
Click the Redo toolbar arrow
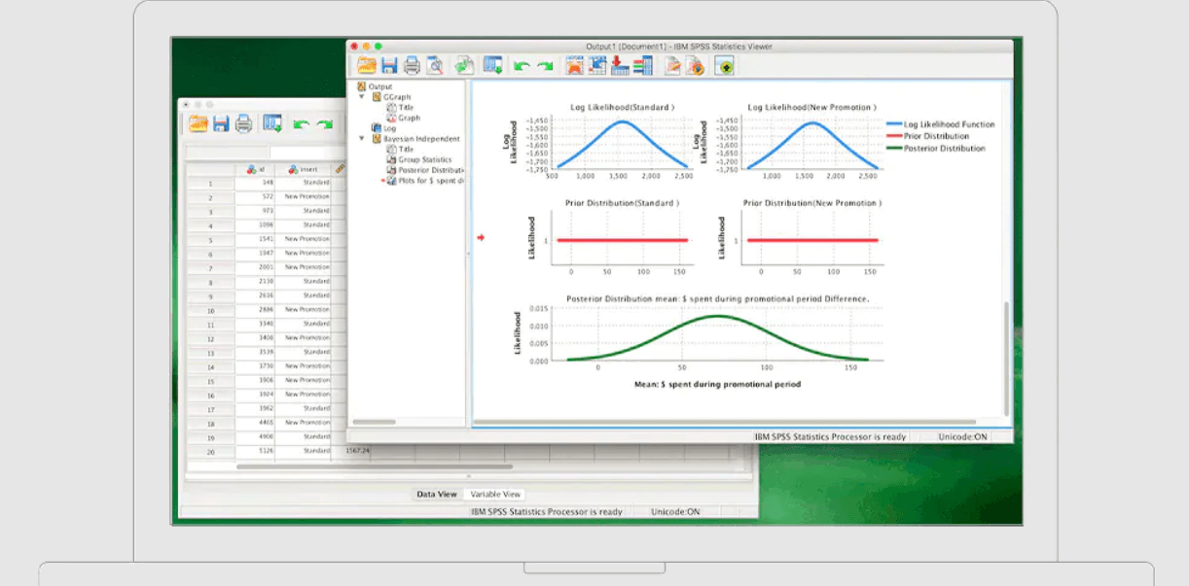point(543,65)
